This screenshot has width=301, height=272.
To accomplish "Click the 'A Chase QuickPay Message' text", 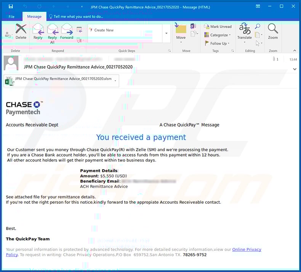I will [189, 125].
